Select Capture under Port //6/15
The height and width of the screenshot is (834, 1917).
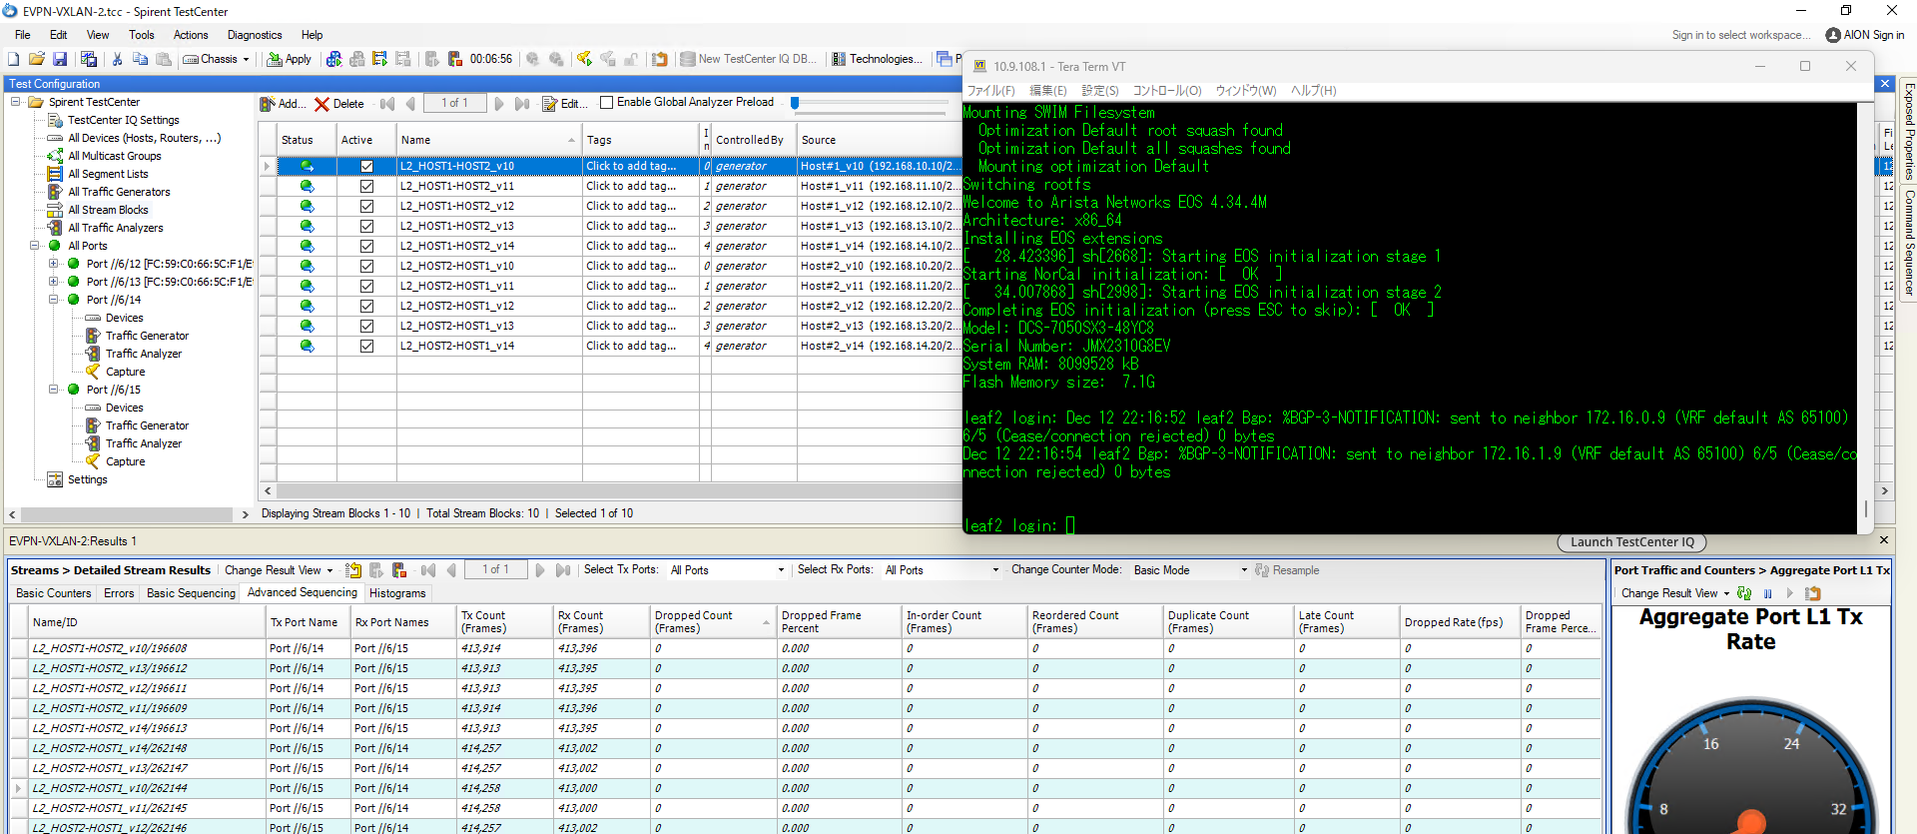pos(125,461)
